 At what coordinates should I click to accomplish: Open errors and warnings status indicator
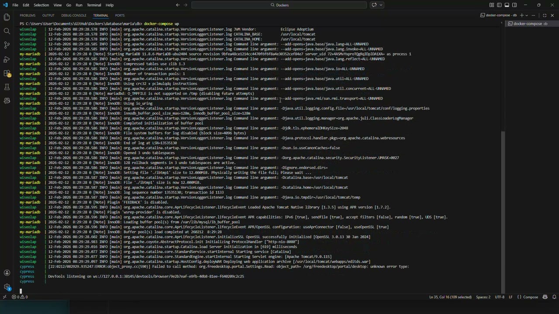pos(20,297)
